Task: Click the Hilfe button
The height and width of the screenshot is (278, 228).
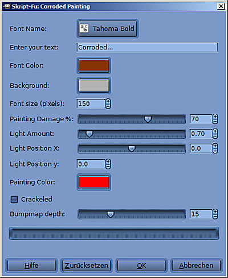Action: click(31, 265)
